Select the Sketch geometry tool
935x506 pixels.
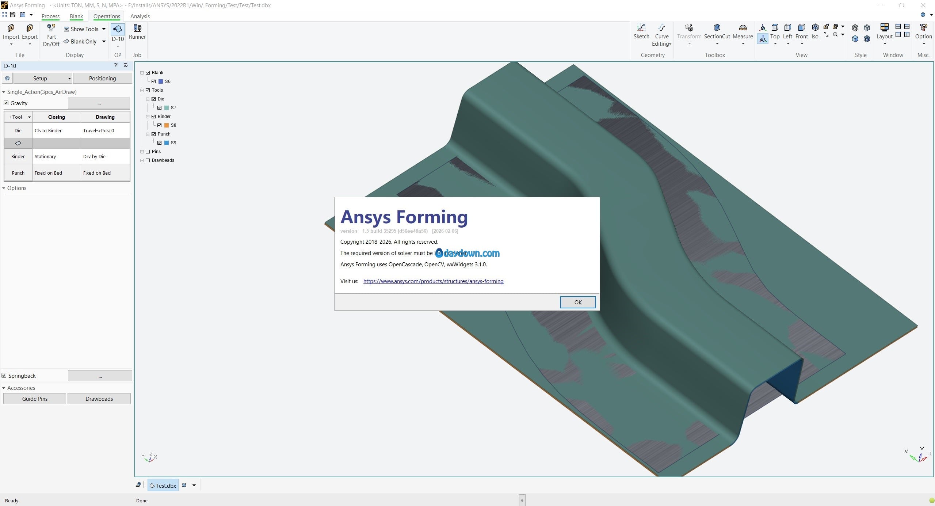641,28
